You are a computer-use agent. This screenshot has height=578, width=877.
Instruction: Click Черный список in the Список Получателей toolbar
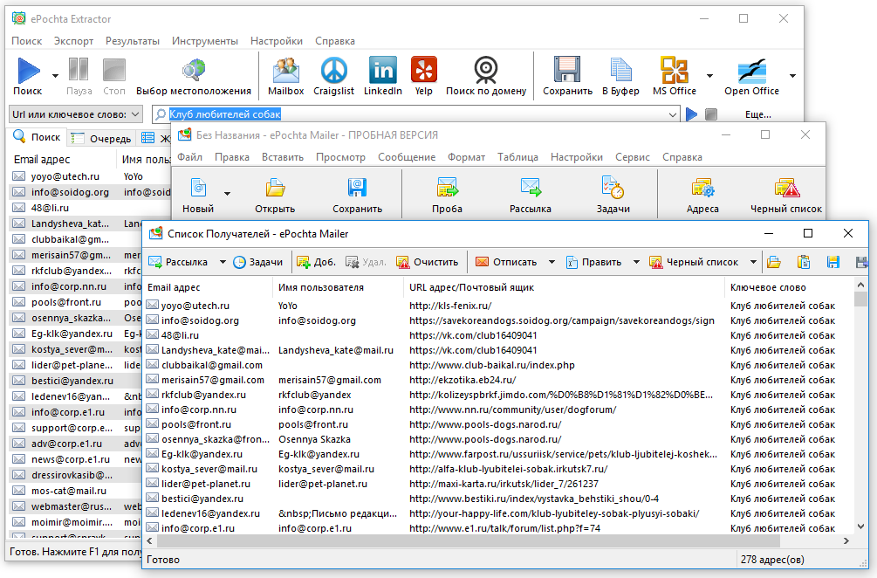(694, 262)
